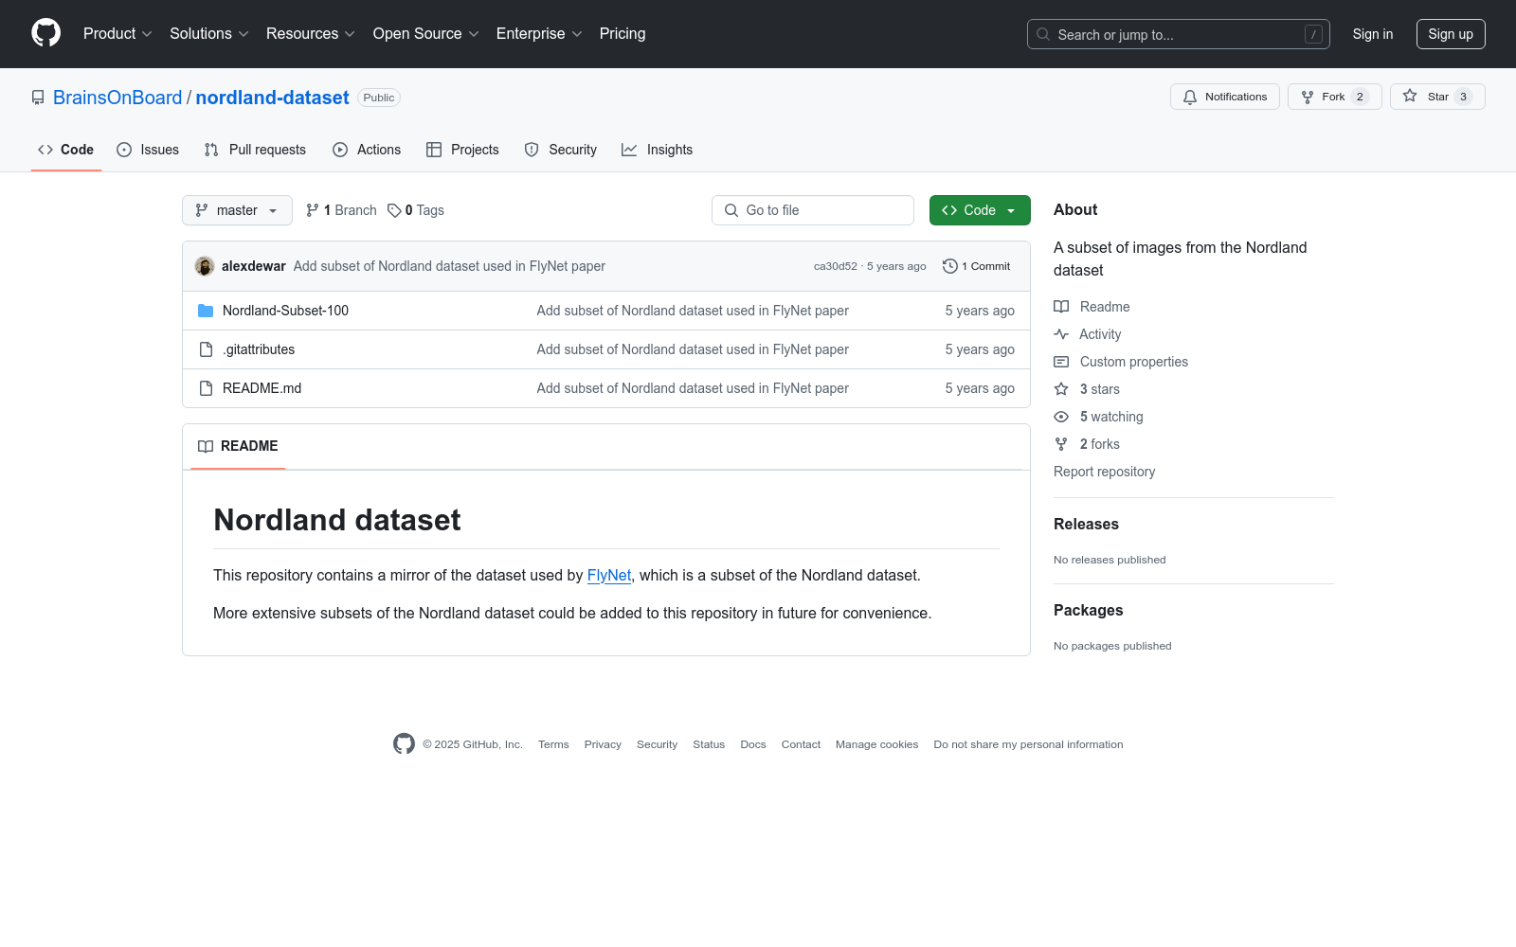Click the Nordland-Subset-100 folder icon
Image resolution: width=1516 pixels, height=947 pixels.
[206, 311]
